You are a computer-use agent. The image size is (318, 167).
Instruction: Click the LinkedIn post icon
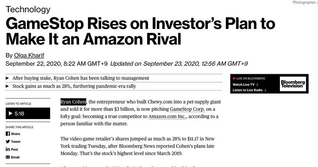tap(8, 150)
